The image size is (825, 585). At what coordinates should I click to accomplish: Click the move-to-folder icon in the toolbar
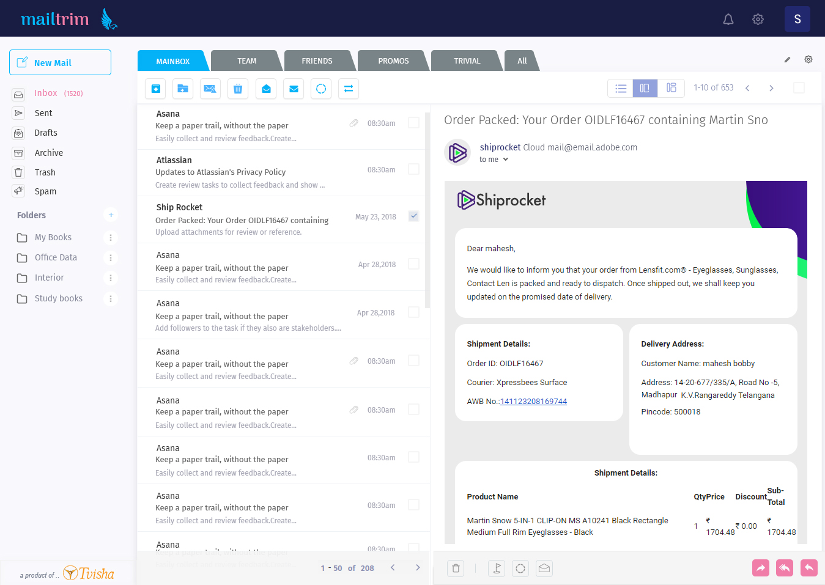pyautogui.click(x=183, y=89)
